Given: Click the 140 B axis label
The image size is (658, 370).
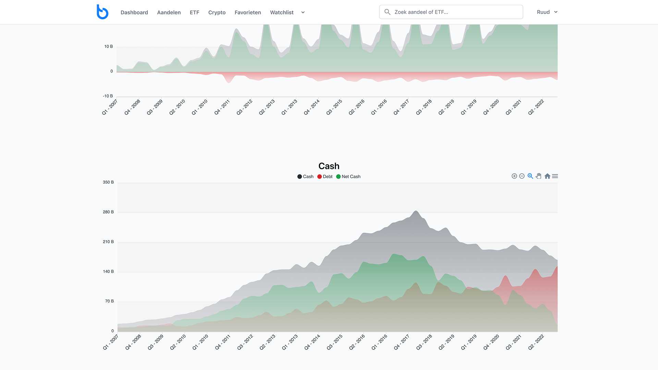Looking at the screenshot, I should (108, 272).
